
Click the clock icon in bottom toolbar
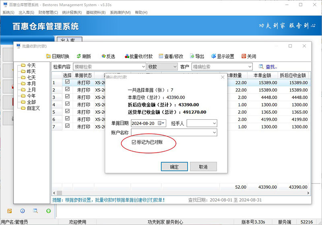[23, 211]
